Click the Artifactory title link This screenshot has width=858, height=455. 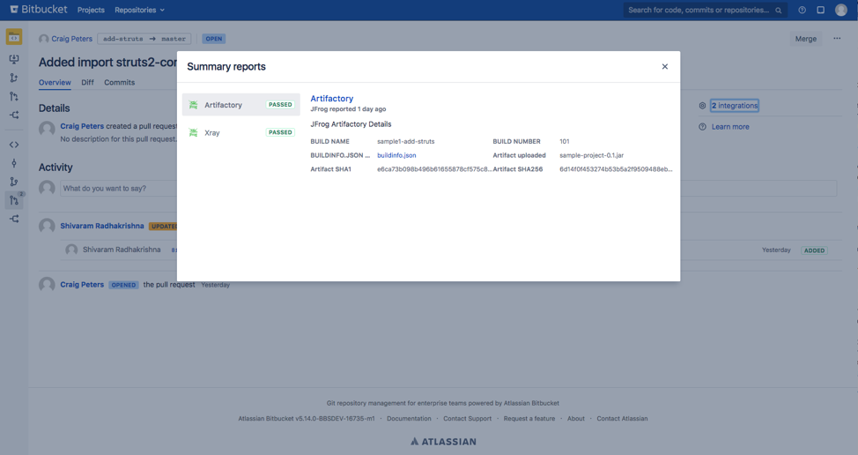[x=331, y=99]
